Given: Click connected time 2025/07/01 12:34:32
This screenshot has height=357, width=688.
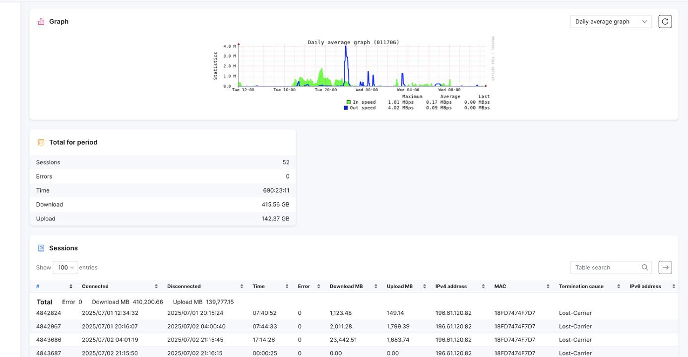Looking at the screenshot, I should (x=110, y=313).
